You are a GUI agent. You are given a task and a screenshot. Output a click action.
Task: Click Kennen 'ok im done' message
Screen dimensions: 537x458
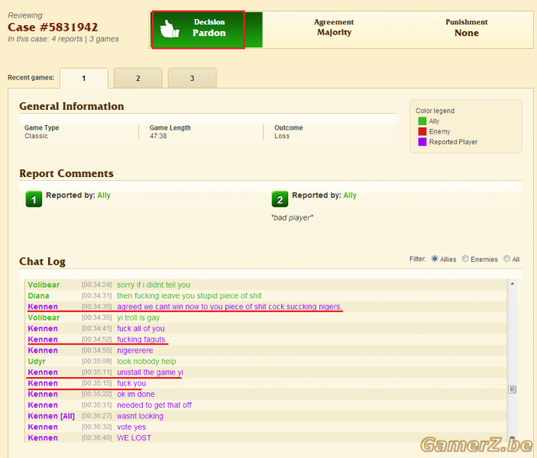coord(136,395)
